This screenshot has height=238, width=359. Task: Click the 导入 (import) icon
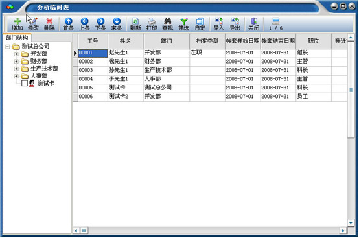click(218, 21)
